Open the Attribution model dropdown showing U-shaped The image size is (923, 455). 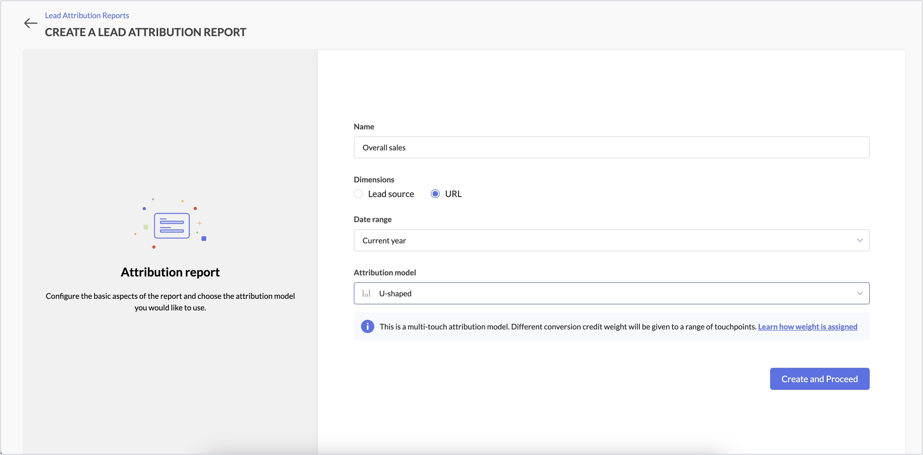(x=611, y=293)
